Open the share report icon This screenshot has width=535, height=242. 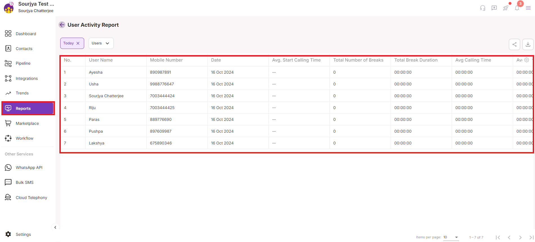click(514, 44)
